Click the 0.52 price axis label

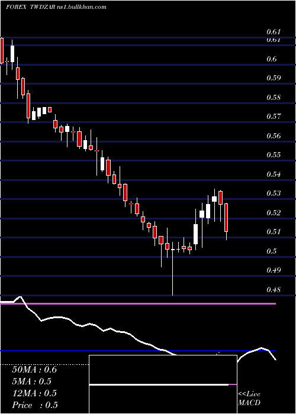click(x=274, y=212)
